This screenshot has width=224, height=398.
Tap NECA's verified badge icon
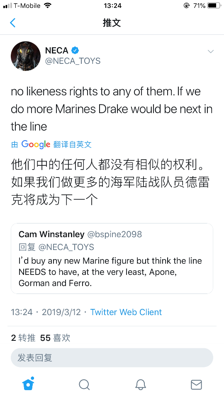click(75, 51)
